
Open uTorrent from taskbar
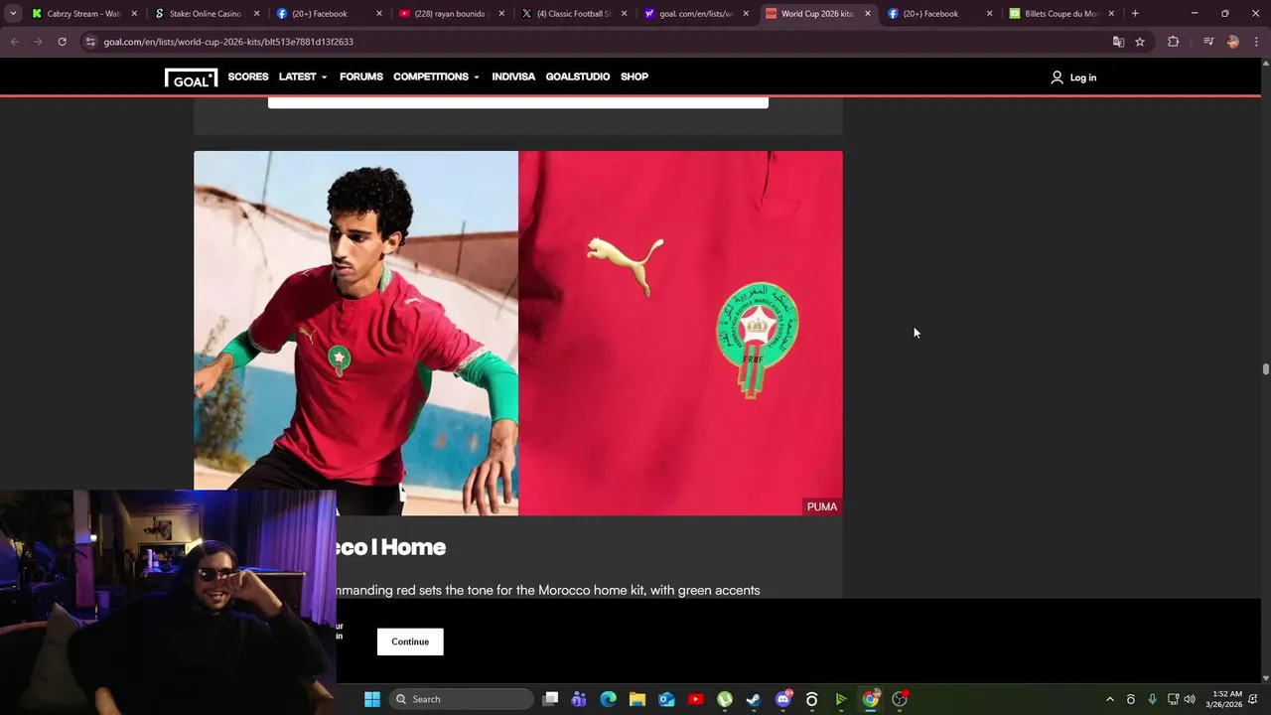[725, 699]
